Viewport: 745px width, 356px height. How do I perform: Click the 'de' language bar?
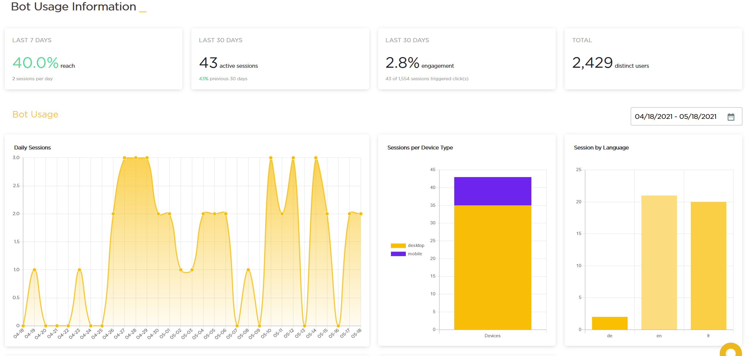[610, 323]
